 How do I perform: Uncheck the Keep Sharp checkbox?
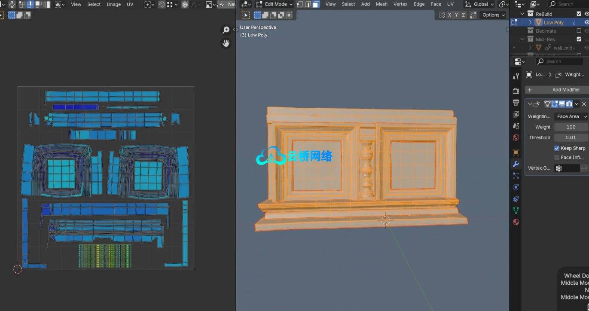pos(557,148)
